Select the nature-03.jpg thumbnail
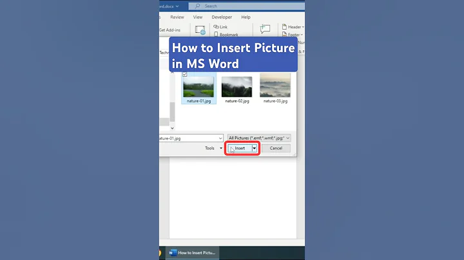Screen dimensions: 464x260 click(x=275, y=85)
